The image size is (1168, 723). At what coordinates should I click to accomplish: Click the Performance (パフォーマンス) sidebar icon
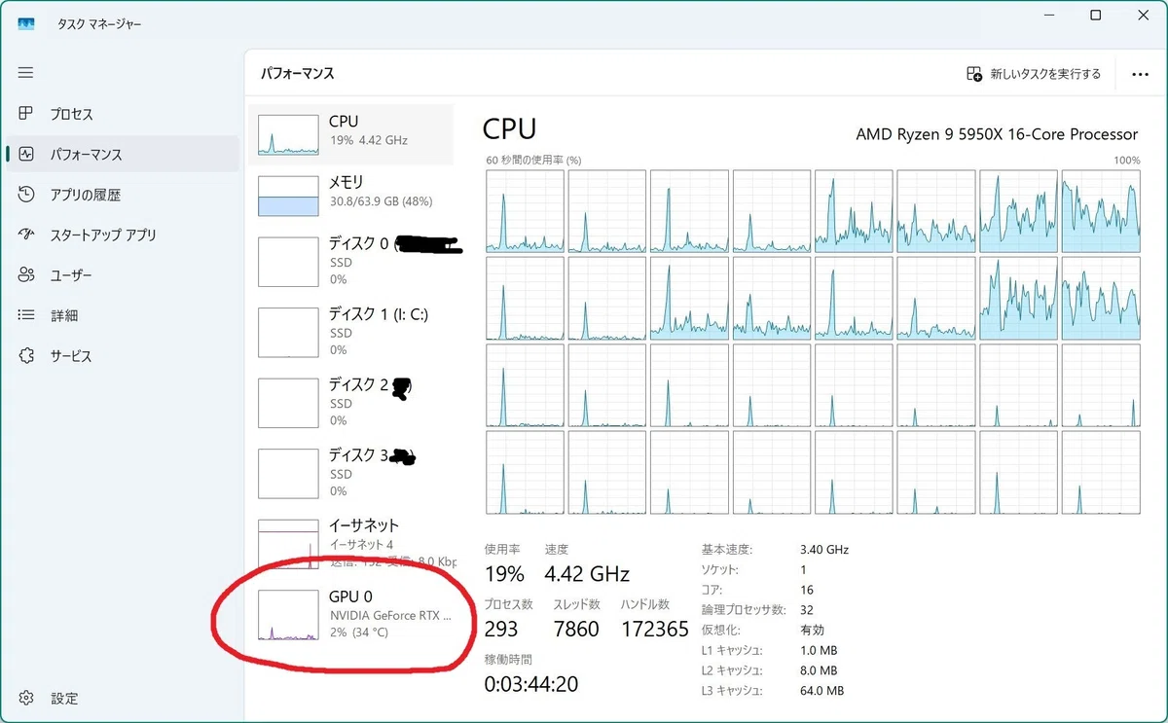[26, 154]
